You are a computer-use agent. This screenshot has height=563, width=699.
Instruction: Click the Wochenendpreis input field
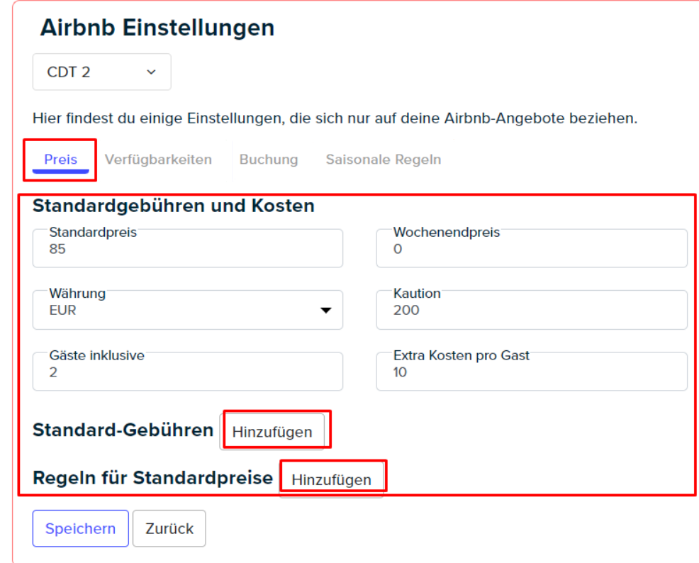click(532, 248)
